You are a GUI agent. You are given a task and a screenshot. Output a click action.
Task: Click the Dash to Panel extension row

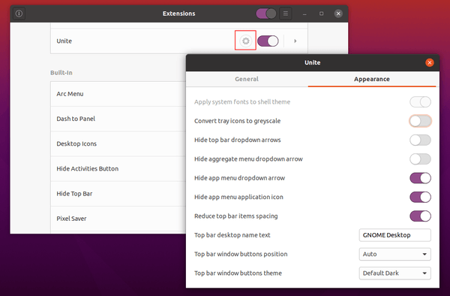click(118, 119)
